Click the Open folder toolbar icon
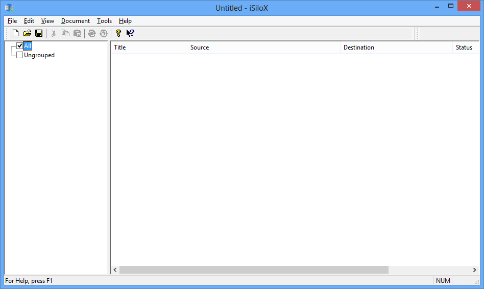This screenshot has width=484, height=289. (27, 33)
